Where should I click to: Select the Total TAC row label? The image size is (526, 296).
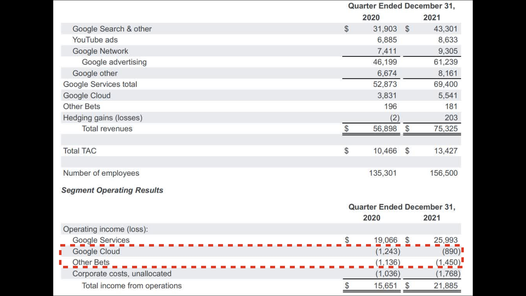80,151
